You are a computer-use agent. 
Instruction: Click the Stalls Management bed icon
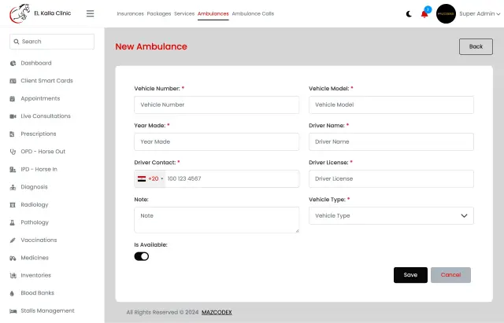[13, 310]
